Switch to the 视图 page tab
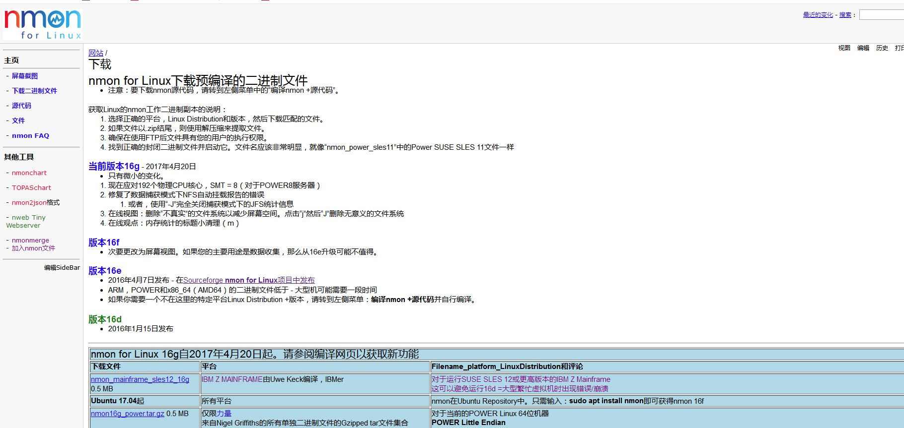 pyautogui.click(x=844, y=48)
